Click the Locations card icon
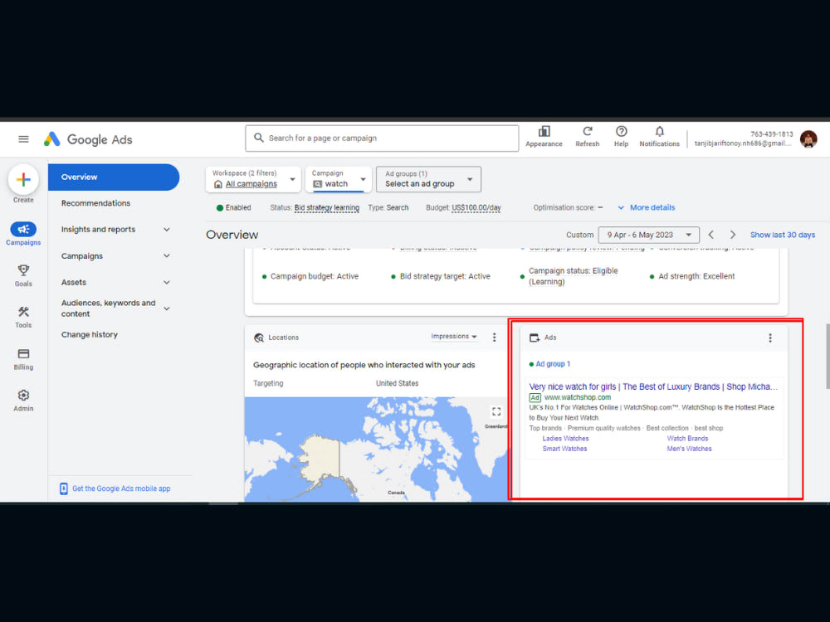830x622 pixels. click(259, 338)
